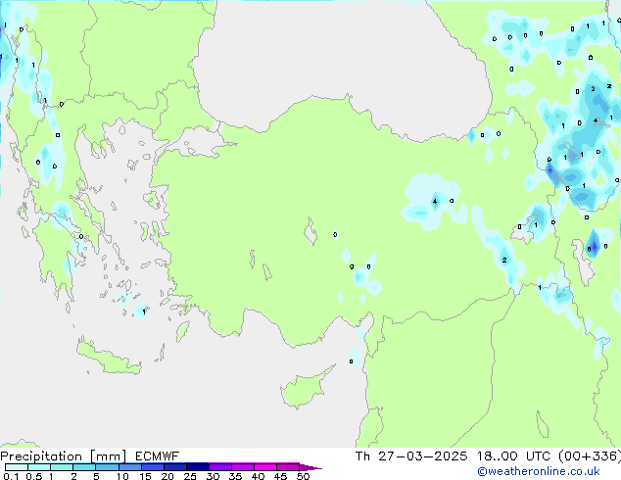Viewport: 621px width, 480px height.
Task: Click the legend label "0.5"
Action: [x=34, y=476]
